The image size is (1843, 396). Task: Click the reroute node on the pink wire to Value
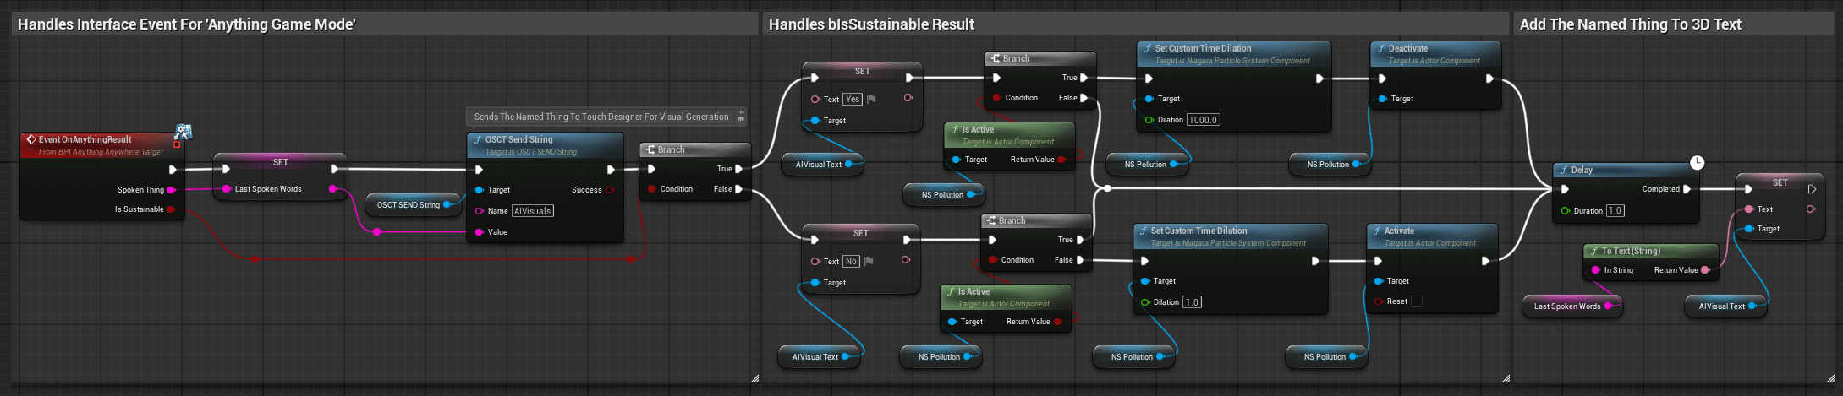pos(376,231)
